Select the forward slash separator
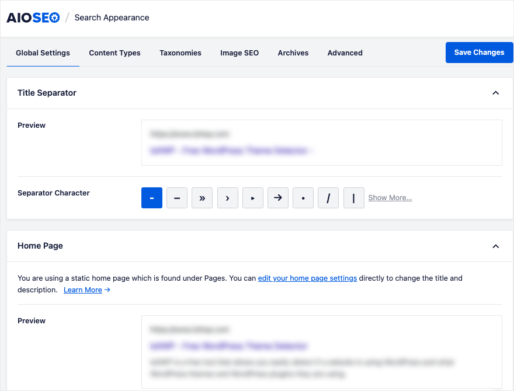This screenshot has width=514, height=391. click(x=328, y=198)
